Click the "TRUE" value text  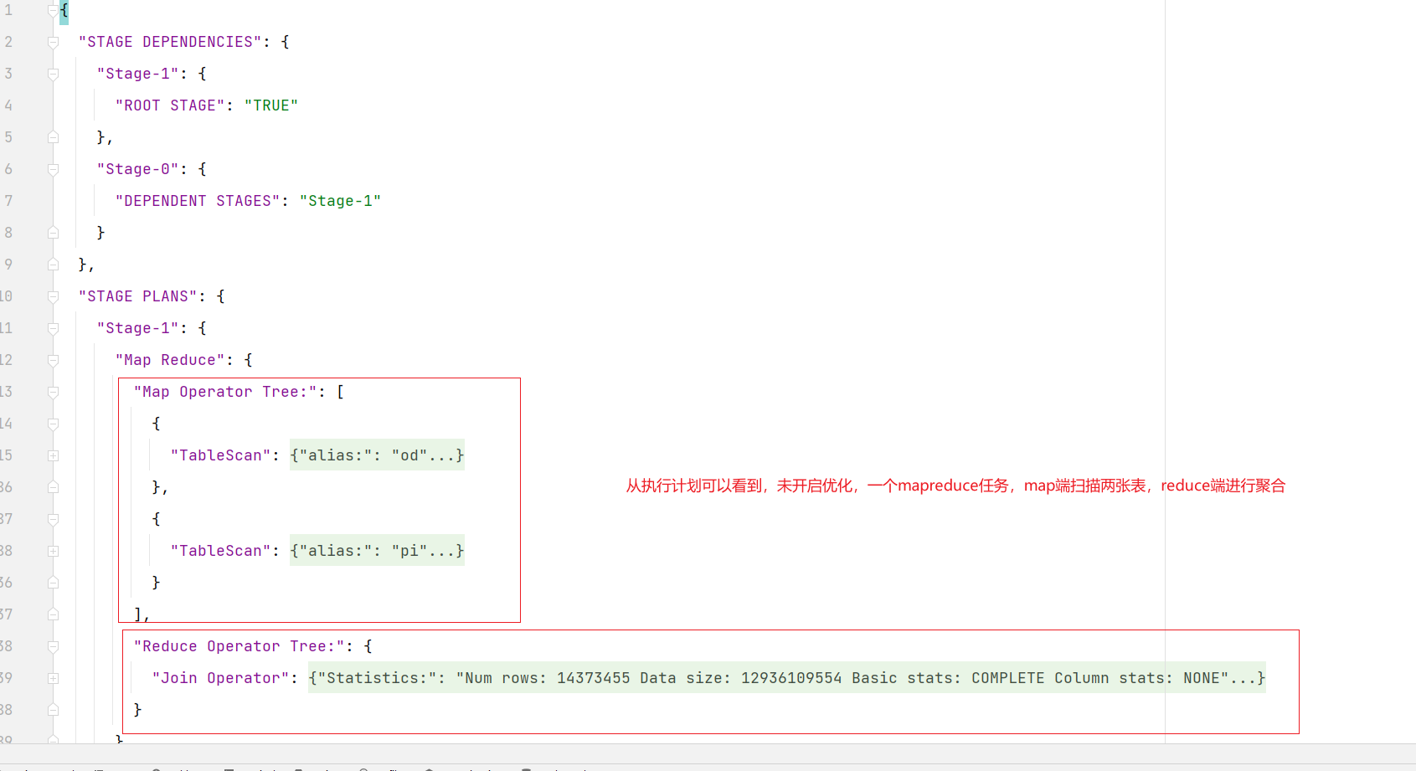(271, 105)
